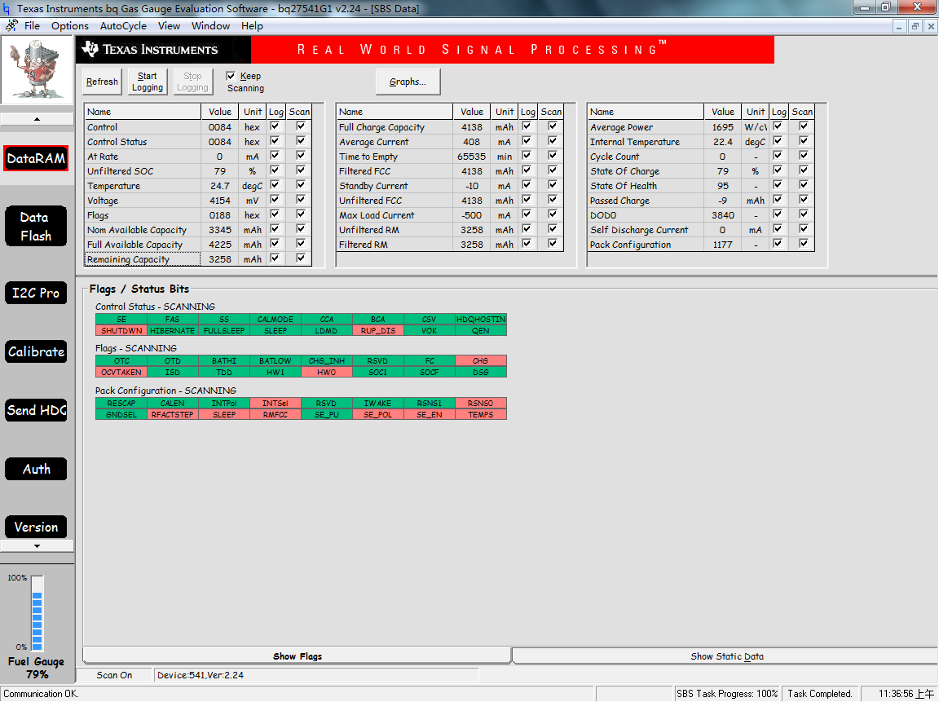
Task: Click the Device:541,Ver:2.24 status text
Action: pyautogui.click(x=201, y=675)
